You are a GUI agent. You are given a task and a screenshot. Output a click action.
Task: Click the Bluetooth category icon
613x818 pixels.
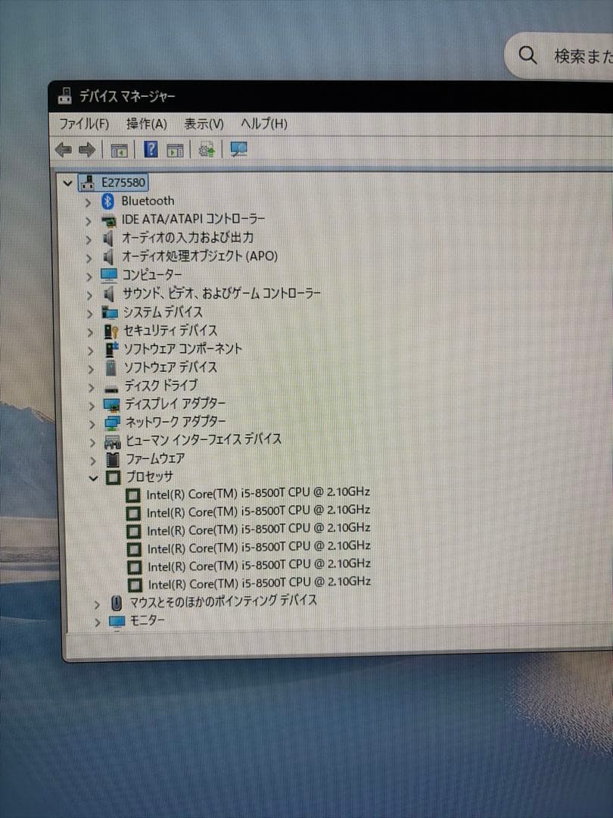[108, 201]
